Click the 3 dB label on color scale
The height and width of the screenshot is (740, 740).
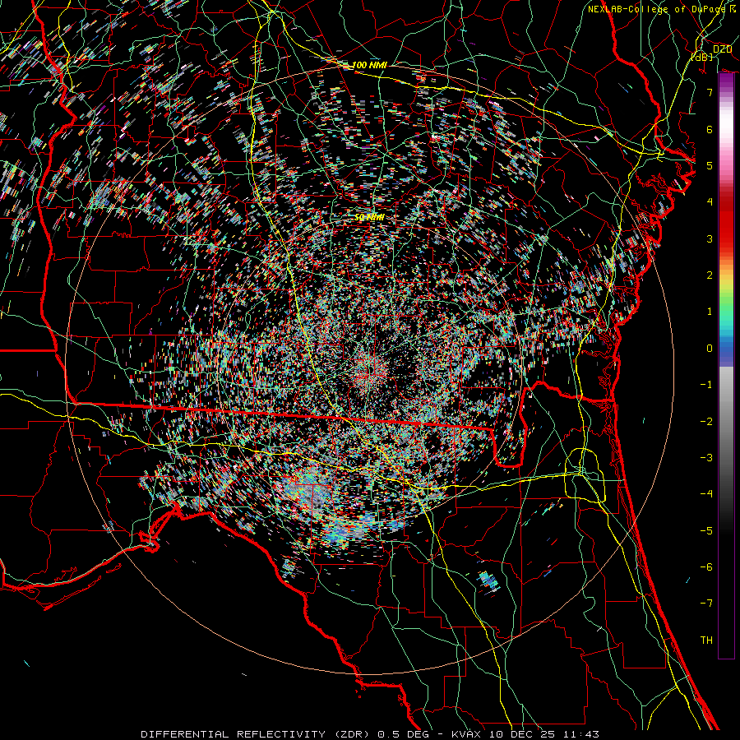[710, 238]
